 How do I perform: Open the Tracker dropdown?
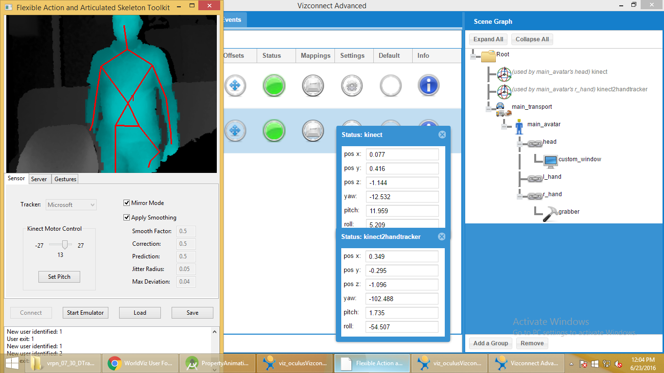click(x=71, y=205)
